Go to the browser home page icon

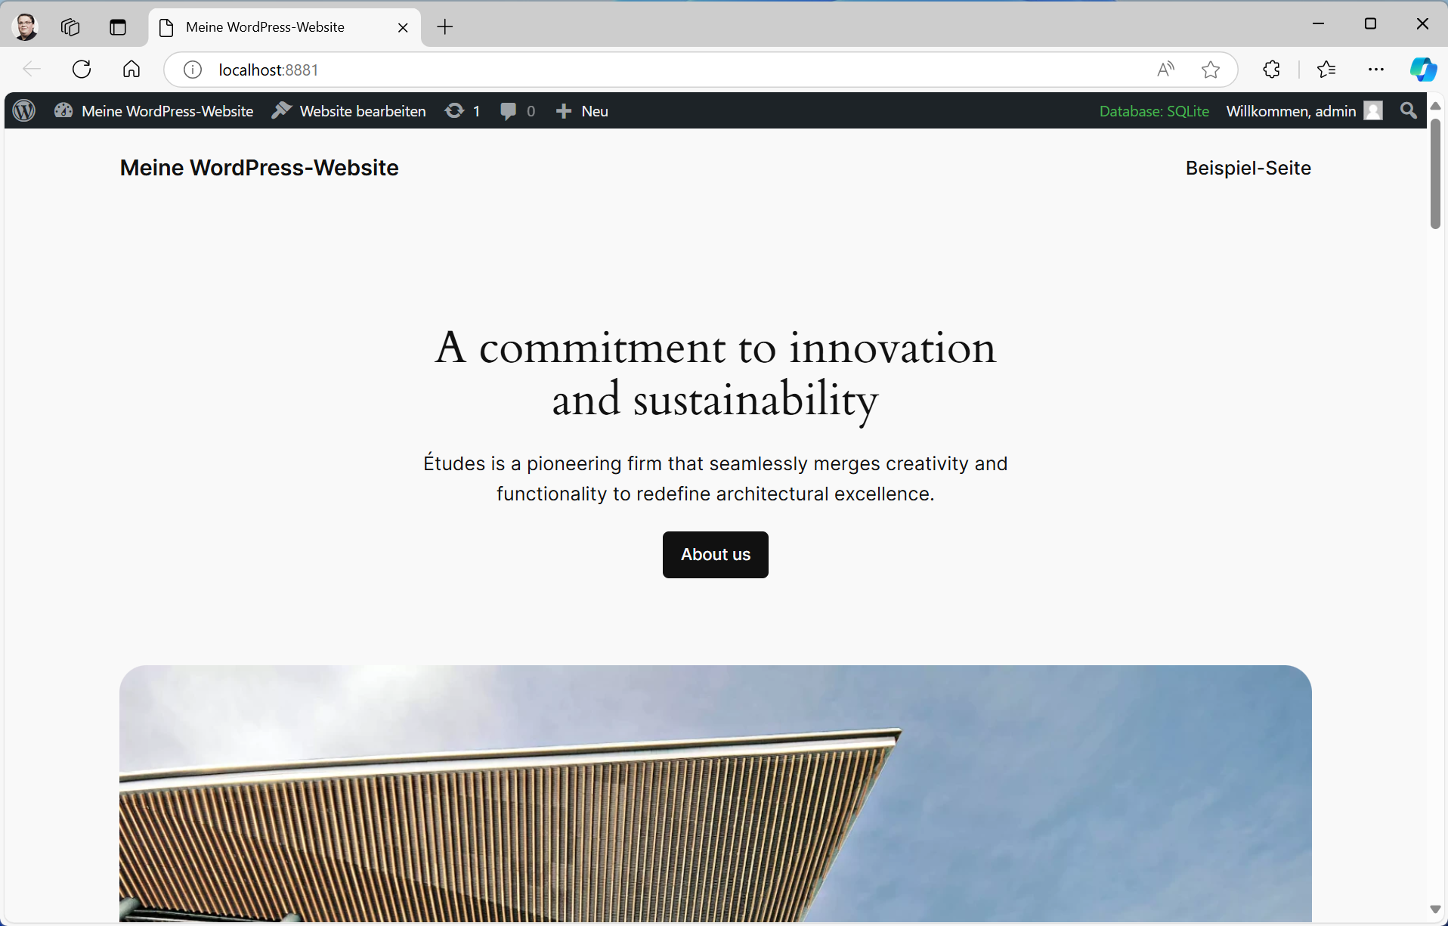coord(131,70)
